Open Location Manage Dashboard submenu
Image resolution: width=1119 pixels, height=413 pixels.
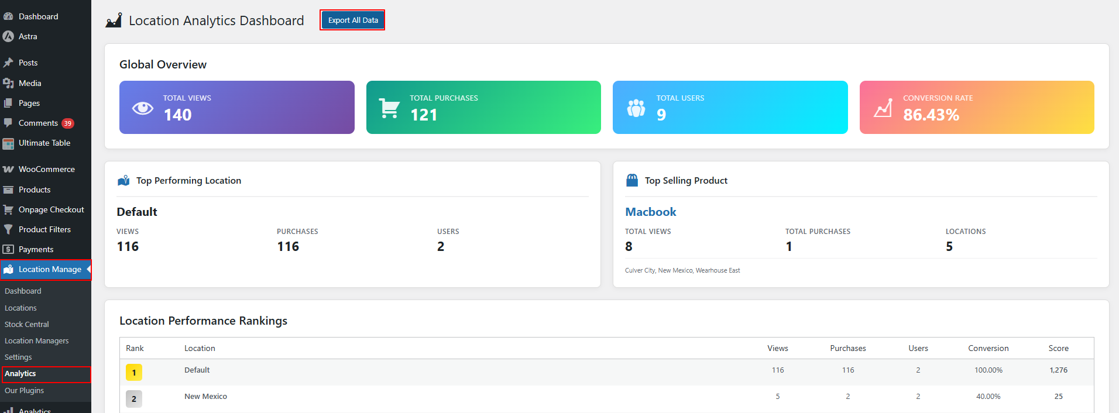(23, 291)
